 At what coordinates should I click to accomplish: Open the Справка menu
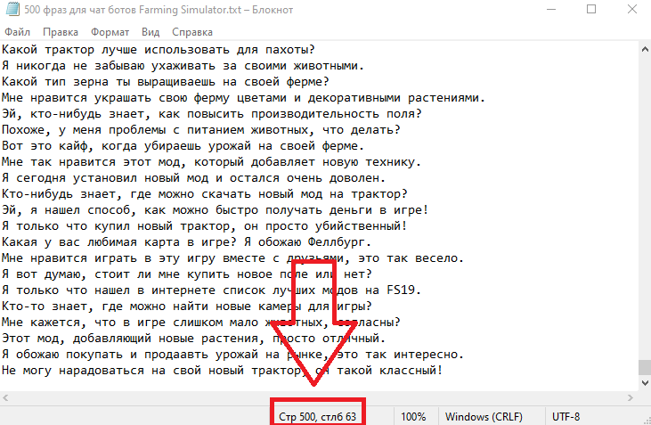click(x=192, y=32)
